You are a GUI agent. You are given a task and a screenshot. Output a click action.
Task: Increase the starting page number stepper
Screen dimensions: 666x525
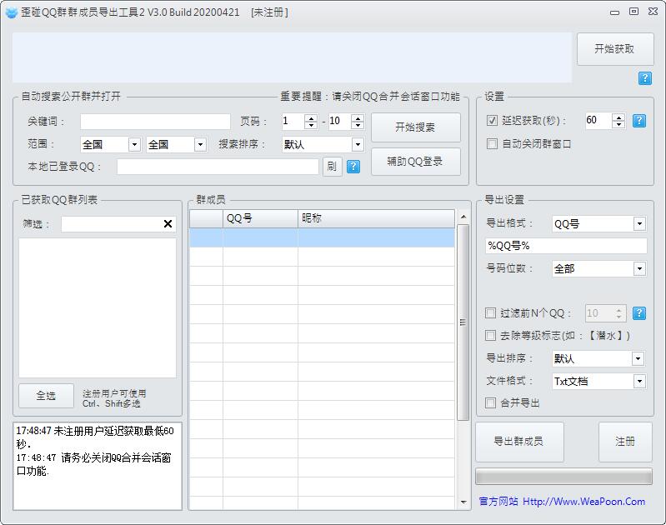click(x=312, y=117)
